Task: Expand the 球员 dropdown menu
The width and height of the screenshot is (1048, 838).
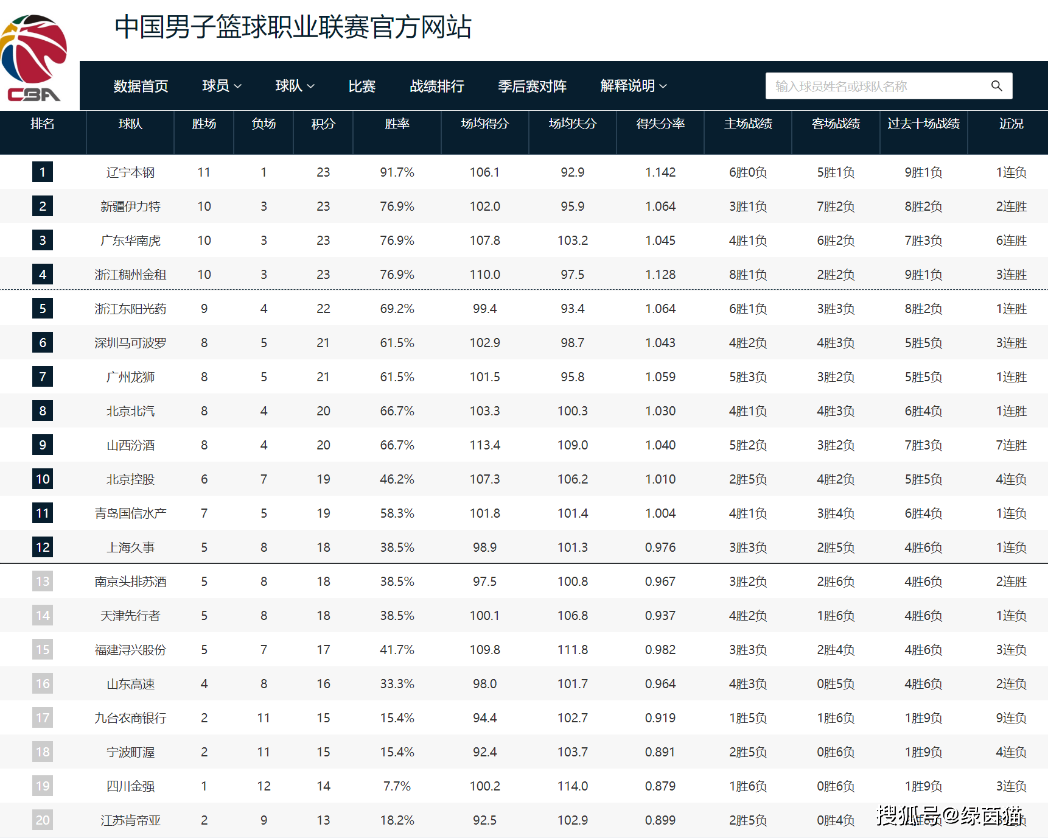Action: tap(222, 86)
